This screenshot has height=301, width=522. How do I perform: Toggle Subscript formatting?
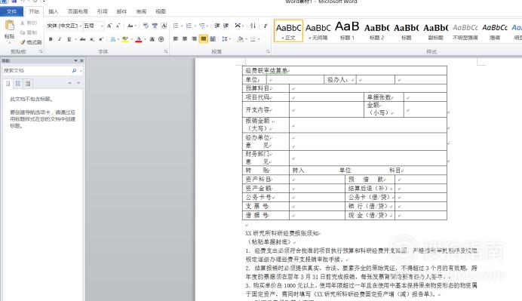pyautogui.click(x=92, y=39)
